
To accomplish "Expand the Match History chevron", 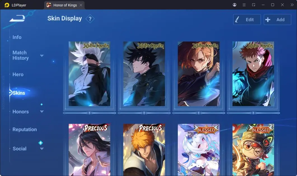I will [x=42, y=55].
